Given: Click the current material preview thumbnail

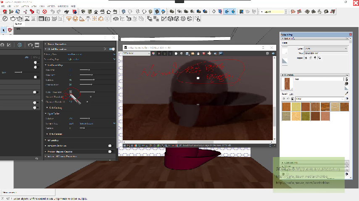Looking at the screenshot, I should coord(287,84).
